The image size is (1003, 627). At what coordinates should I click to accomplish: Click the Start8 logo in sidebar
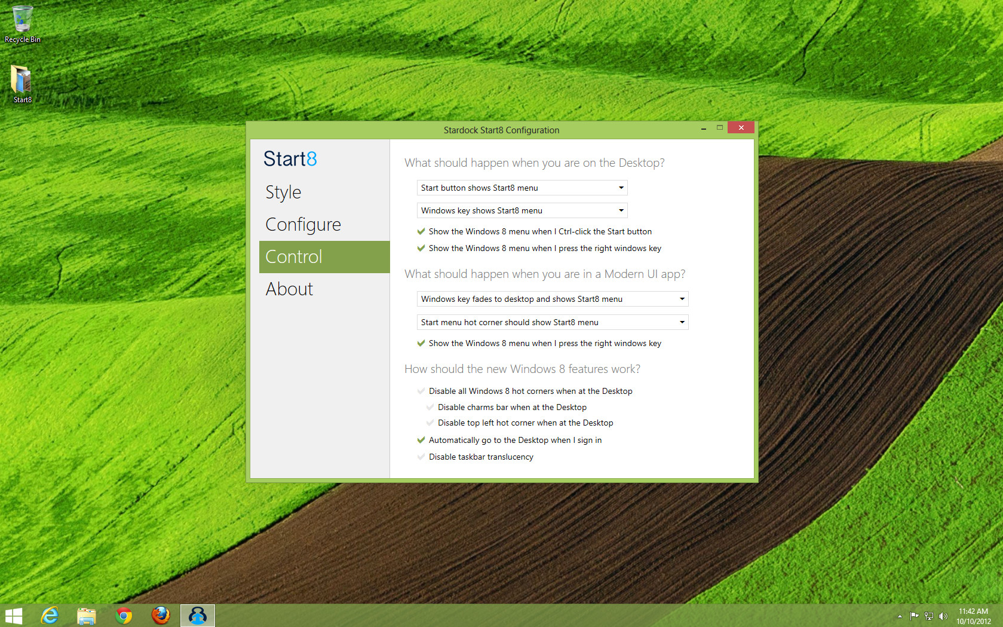coord(290,159)
